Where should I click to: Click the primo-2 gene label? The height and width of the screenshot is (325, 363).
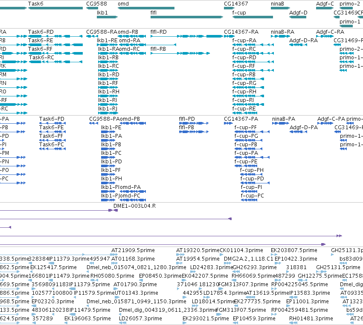[x=350, y=4]
